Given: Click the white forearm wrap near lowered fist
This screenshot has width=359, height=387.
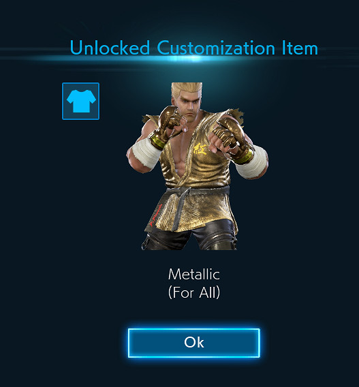Looking at the screenshot, I should coord(251,161).
